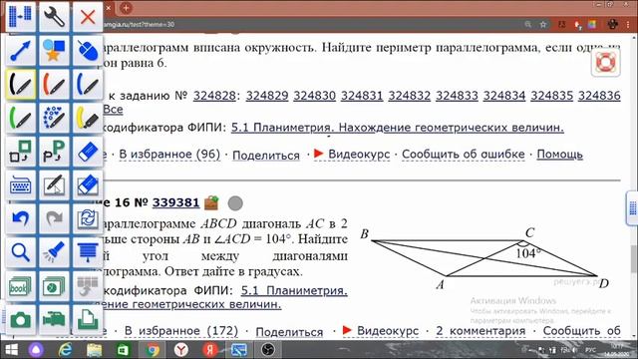
Task: Click the Все link
Action: pyautogui.click(x=113, y=109)
